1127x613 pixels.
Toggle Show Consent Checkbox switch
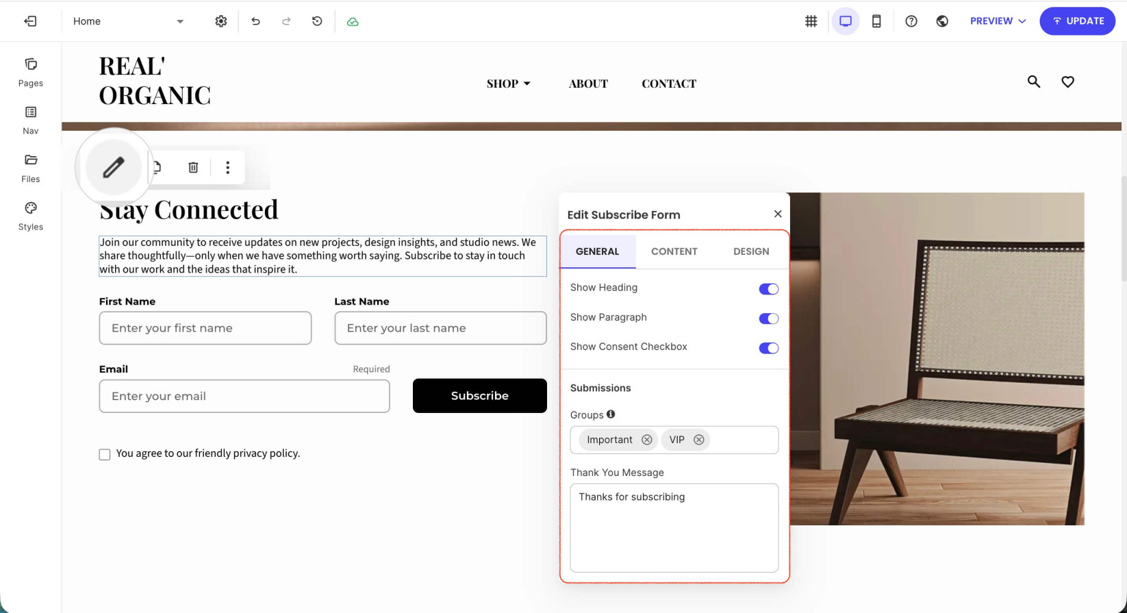768,348
